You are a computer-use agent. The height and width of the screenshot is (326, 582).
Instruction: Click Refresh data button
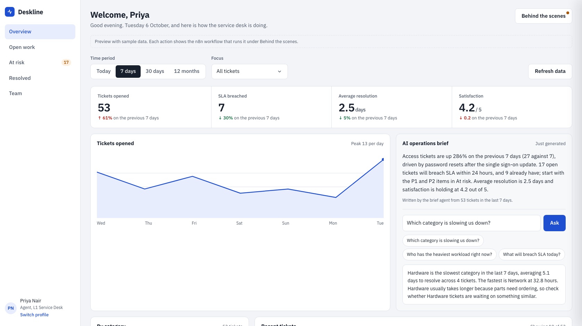coord(550,71)
